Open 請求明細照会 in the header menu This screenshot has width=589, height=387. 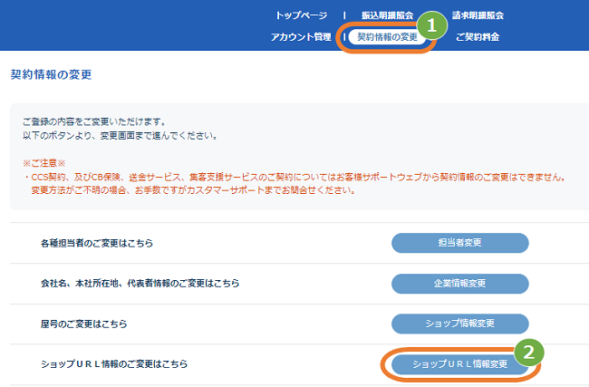coord(478,15)
